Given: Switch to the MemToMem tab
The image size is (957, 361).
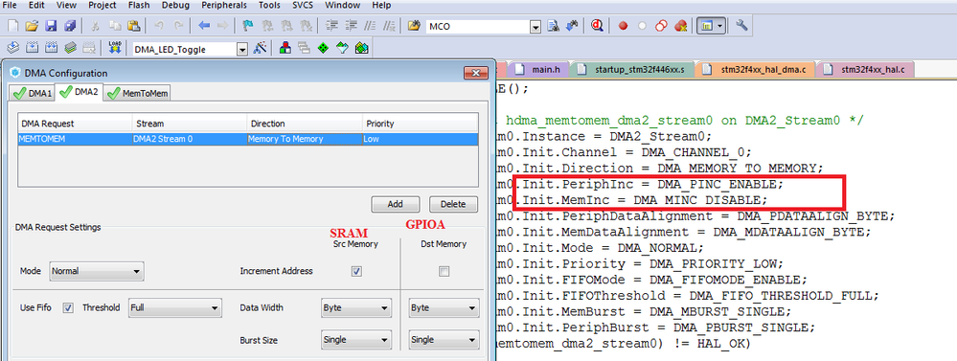Looking at the screenshot, I should coord(137,93).
